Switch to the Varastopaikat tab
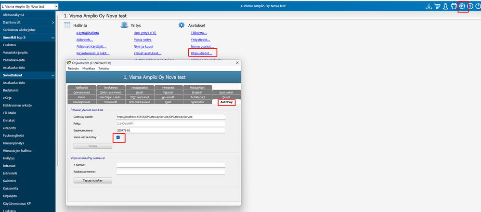The height and width of the screenshot is (212, 481). 140,87
